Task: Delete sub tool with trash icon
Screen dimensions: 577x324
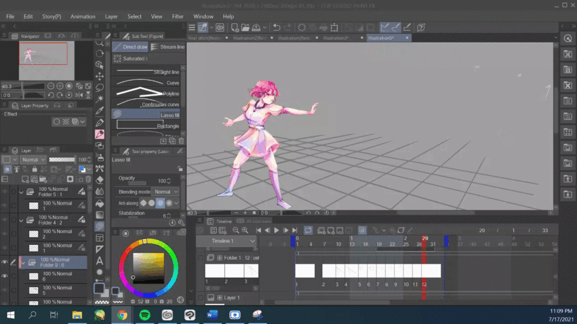Action: 181,141
